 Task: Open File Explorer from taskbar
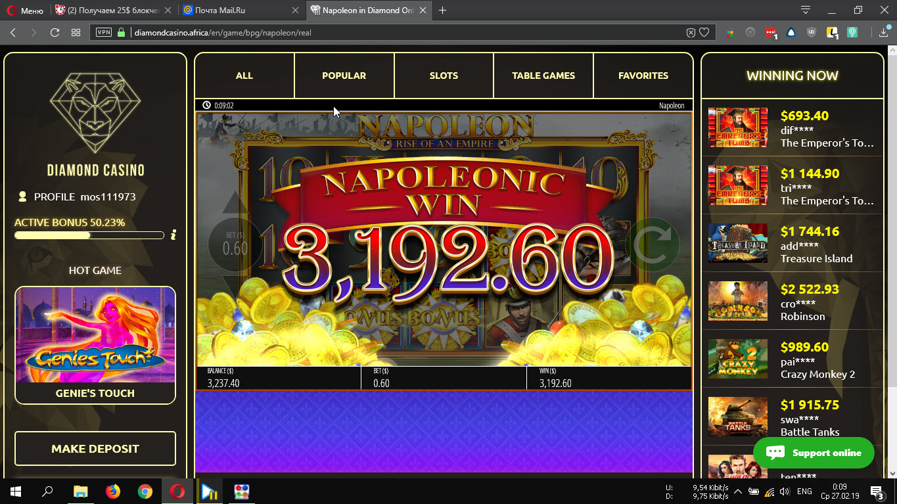(81, 492)
